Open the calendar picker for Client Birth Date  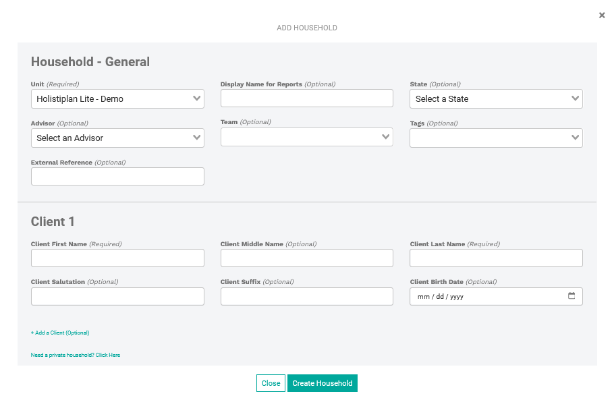tap(571, 296)
